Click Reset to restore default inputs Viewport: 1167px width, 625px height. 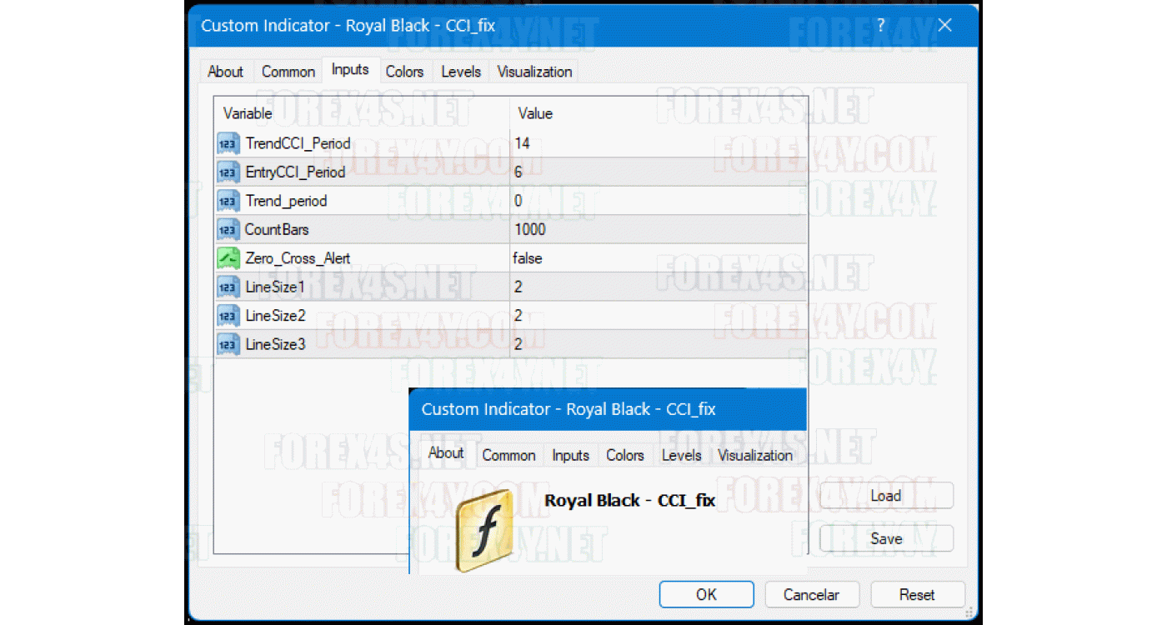[917, 595]
